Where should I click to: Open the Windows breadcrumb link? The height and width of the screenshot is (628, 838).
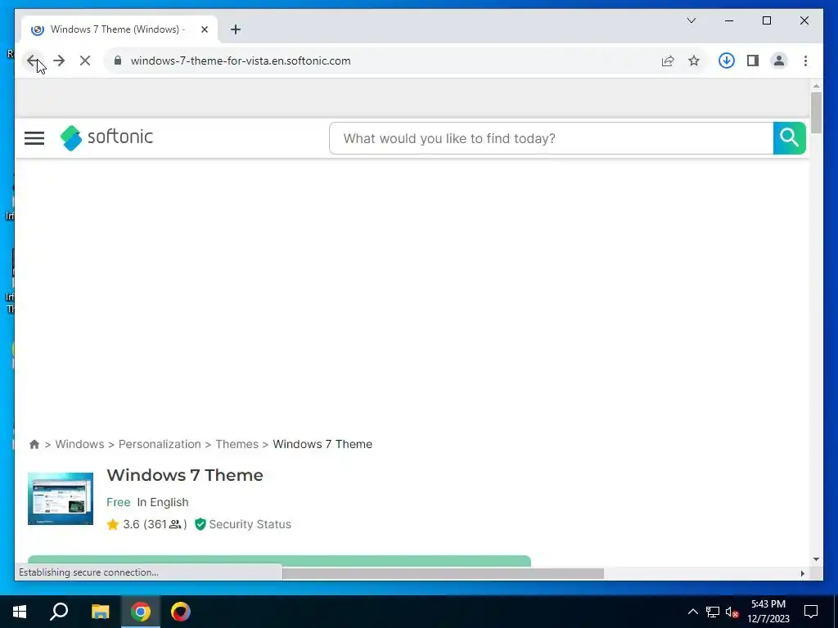click(x=79, y=444)
